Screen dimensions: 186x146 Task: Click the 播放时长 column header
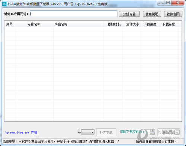click(x=113, y=24)
